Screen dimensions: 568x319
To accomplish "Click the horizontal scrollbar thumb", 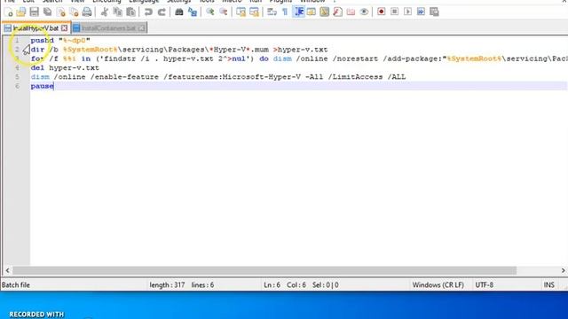I will click(x=264, y=270).
